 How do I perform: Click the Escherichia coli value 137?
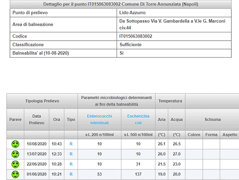[x=138, y=174]
